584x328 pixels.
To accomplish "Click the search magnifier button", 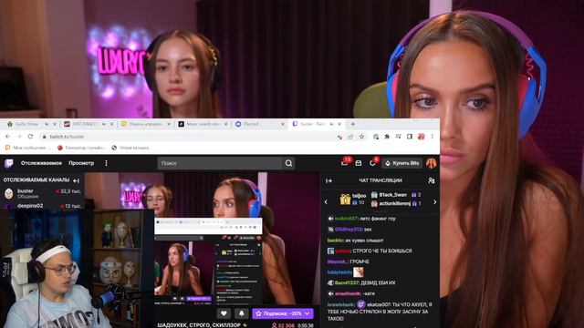I will point(288,163).
